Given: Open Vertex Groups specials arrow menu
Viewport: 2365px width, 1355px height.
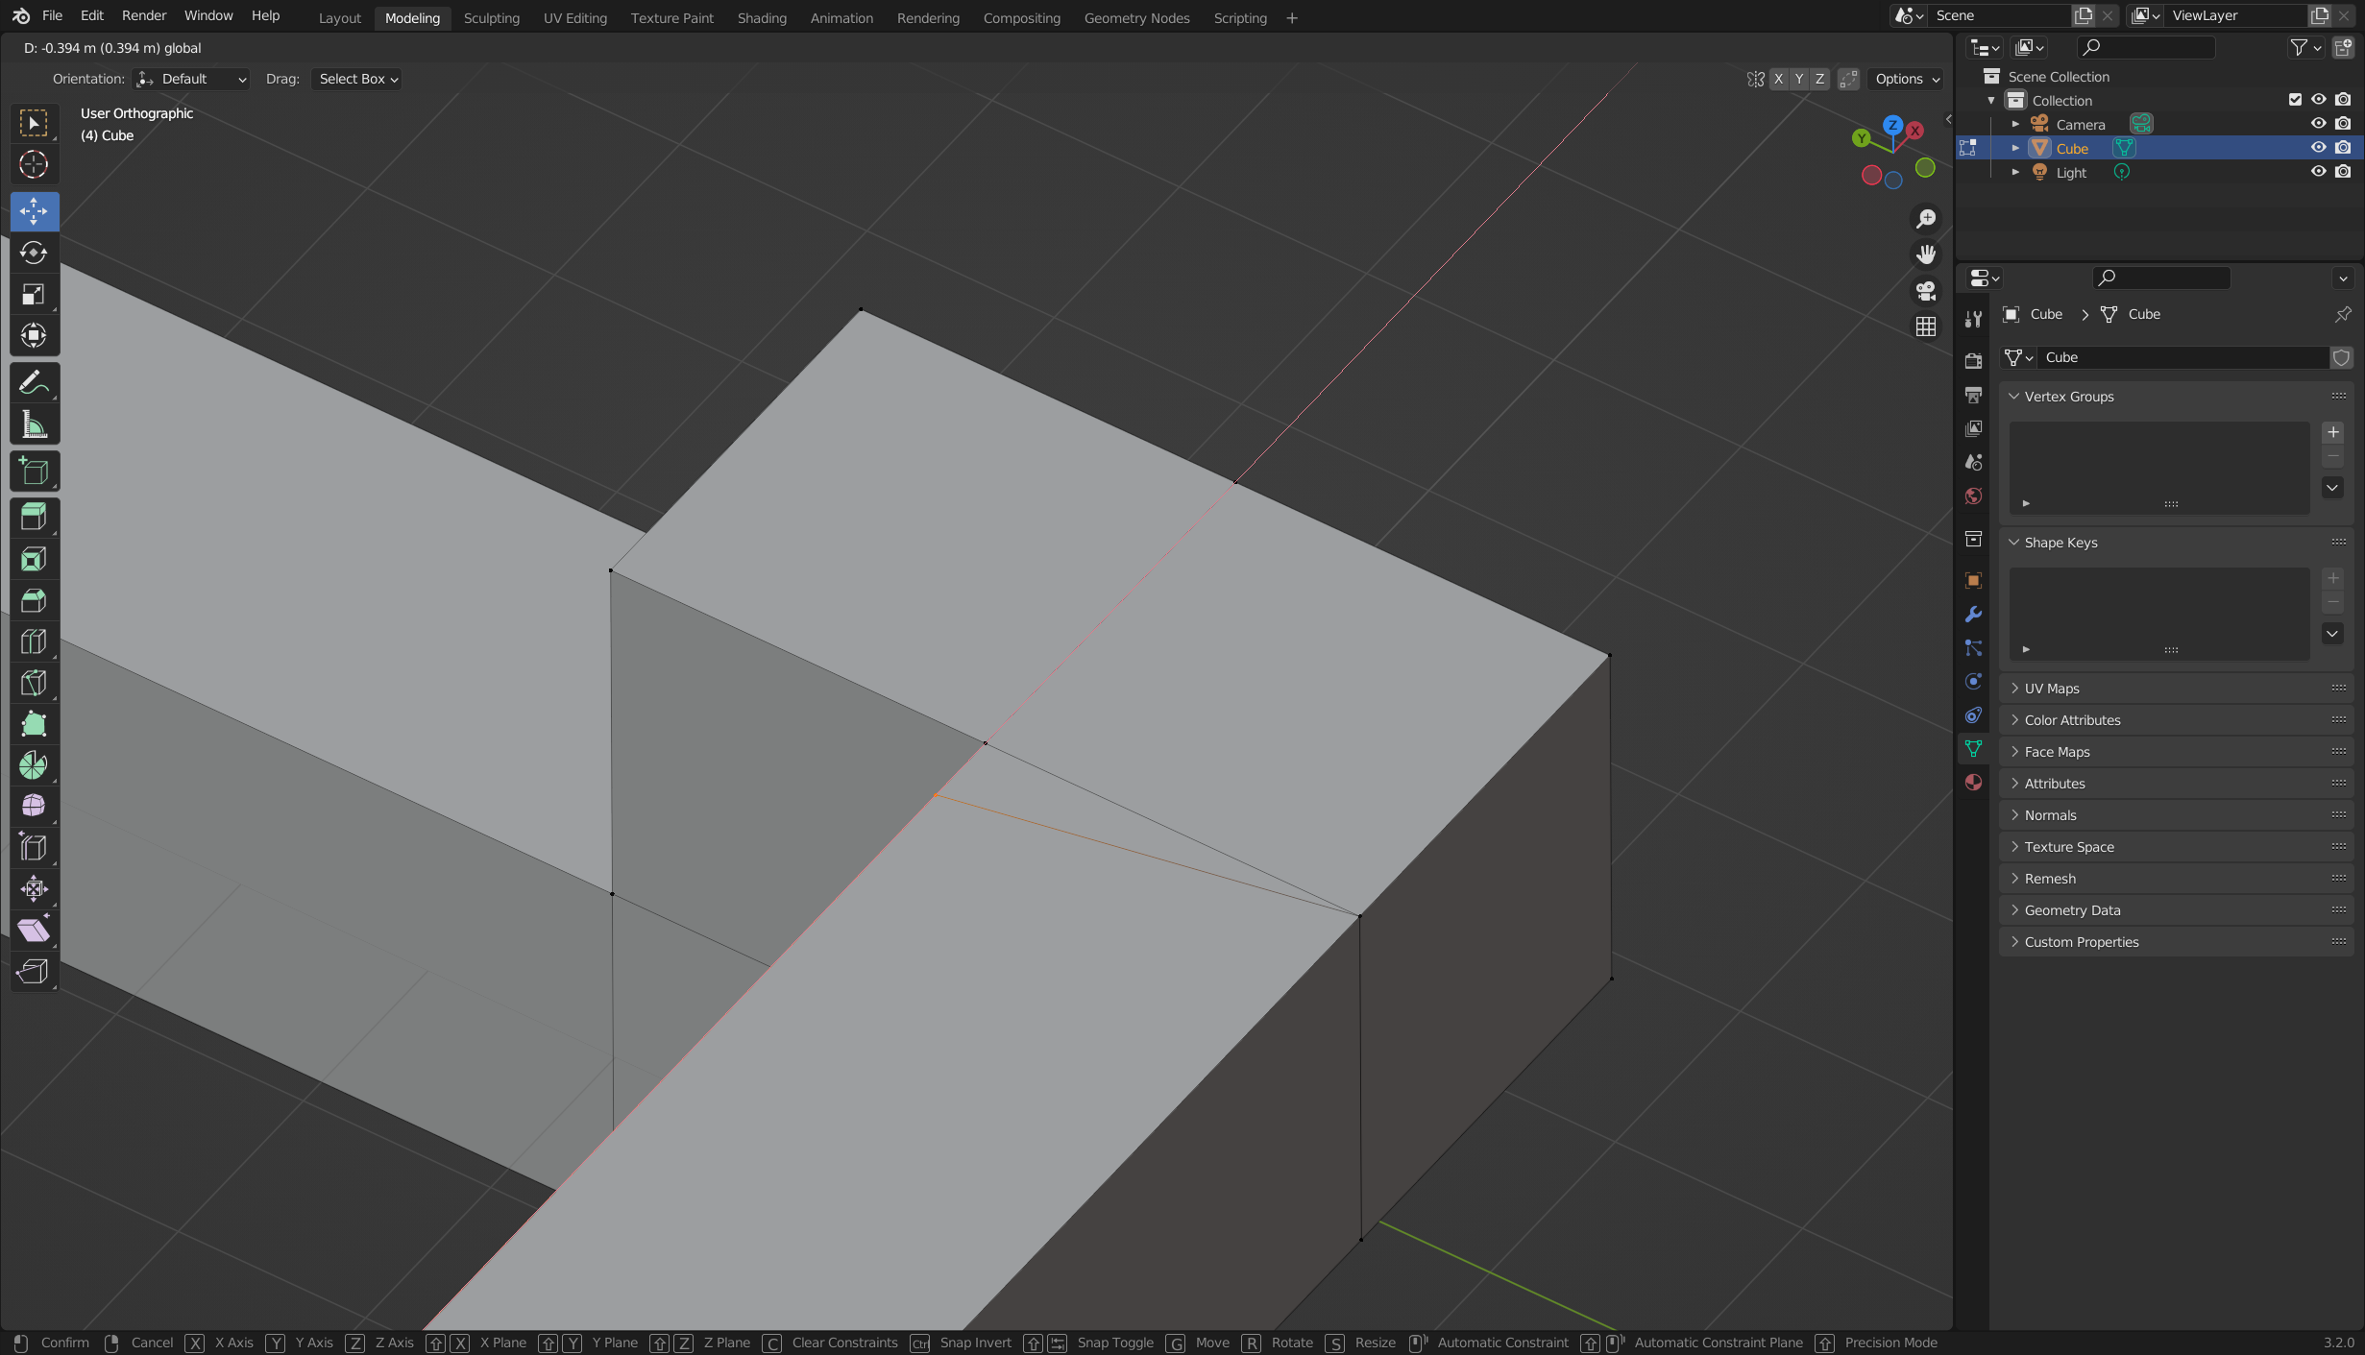Looking at the screenshot, I should tap(2332, 488).
